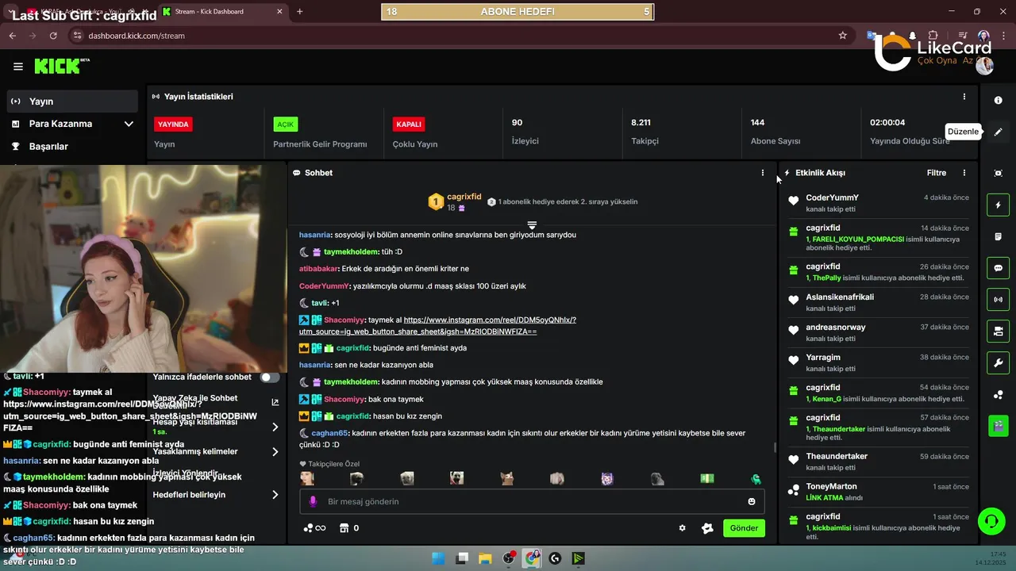
Task: Click the heart icon beside CoderYummY
Action: point(793,201)
